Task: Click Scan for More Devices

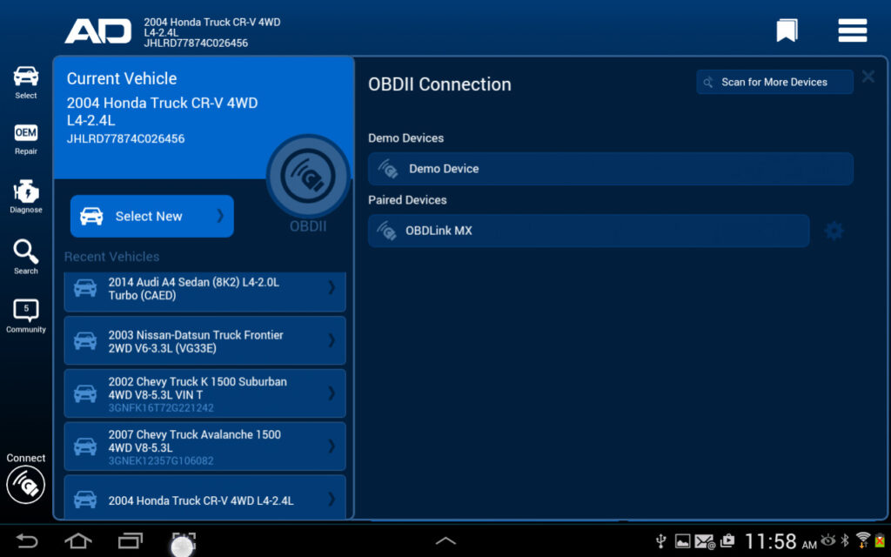Action: point(774,81)
